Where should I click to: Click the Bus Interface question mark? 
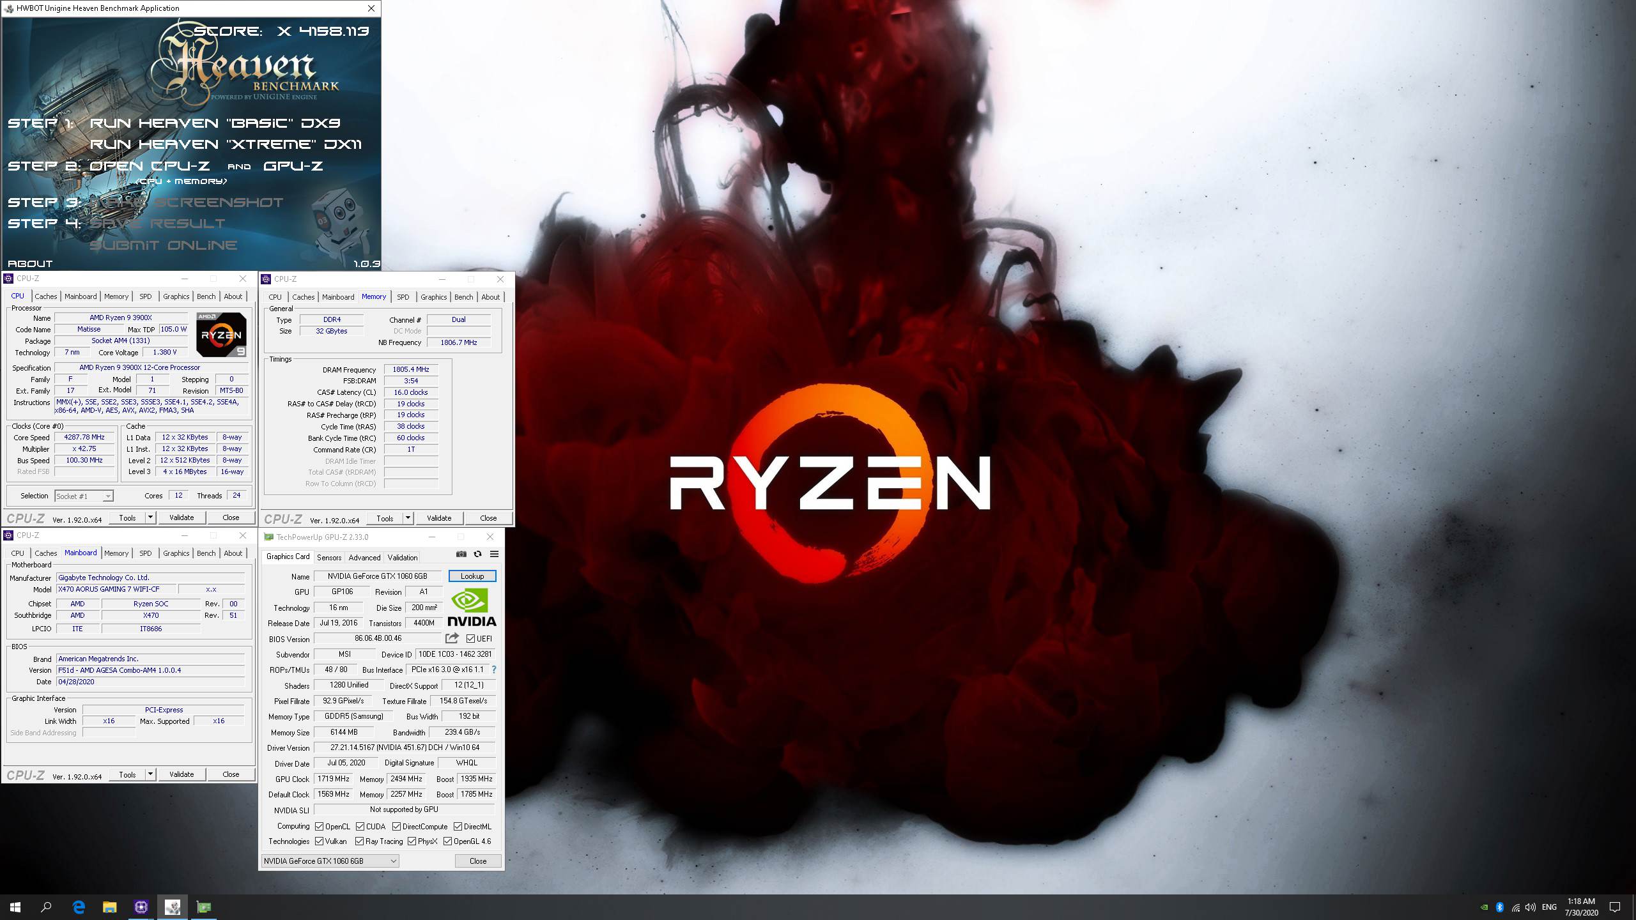(x=493, y=670)
